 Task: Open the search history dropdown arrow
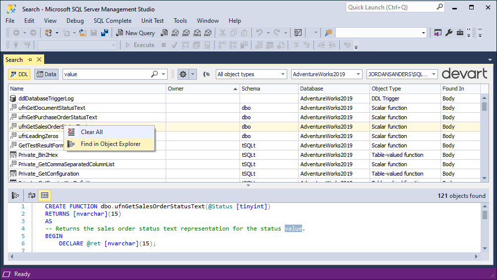[x=164, y=74]
